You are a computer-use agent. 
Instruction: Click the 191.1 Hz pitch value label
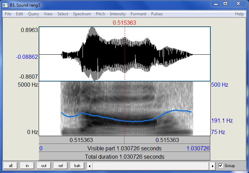coord(222,120)
